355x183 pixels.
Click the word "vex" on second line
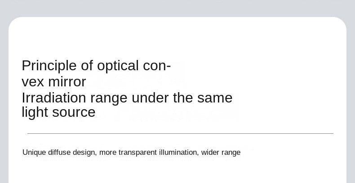pos(33,82)
